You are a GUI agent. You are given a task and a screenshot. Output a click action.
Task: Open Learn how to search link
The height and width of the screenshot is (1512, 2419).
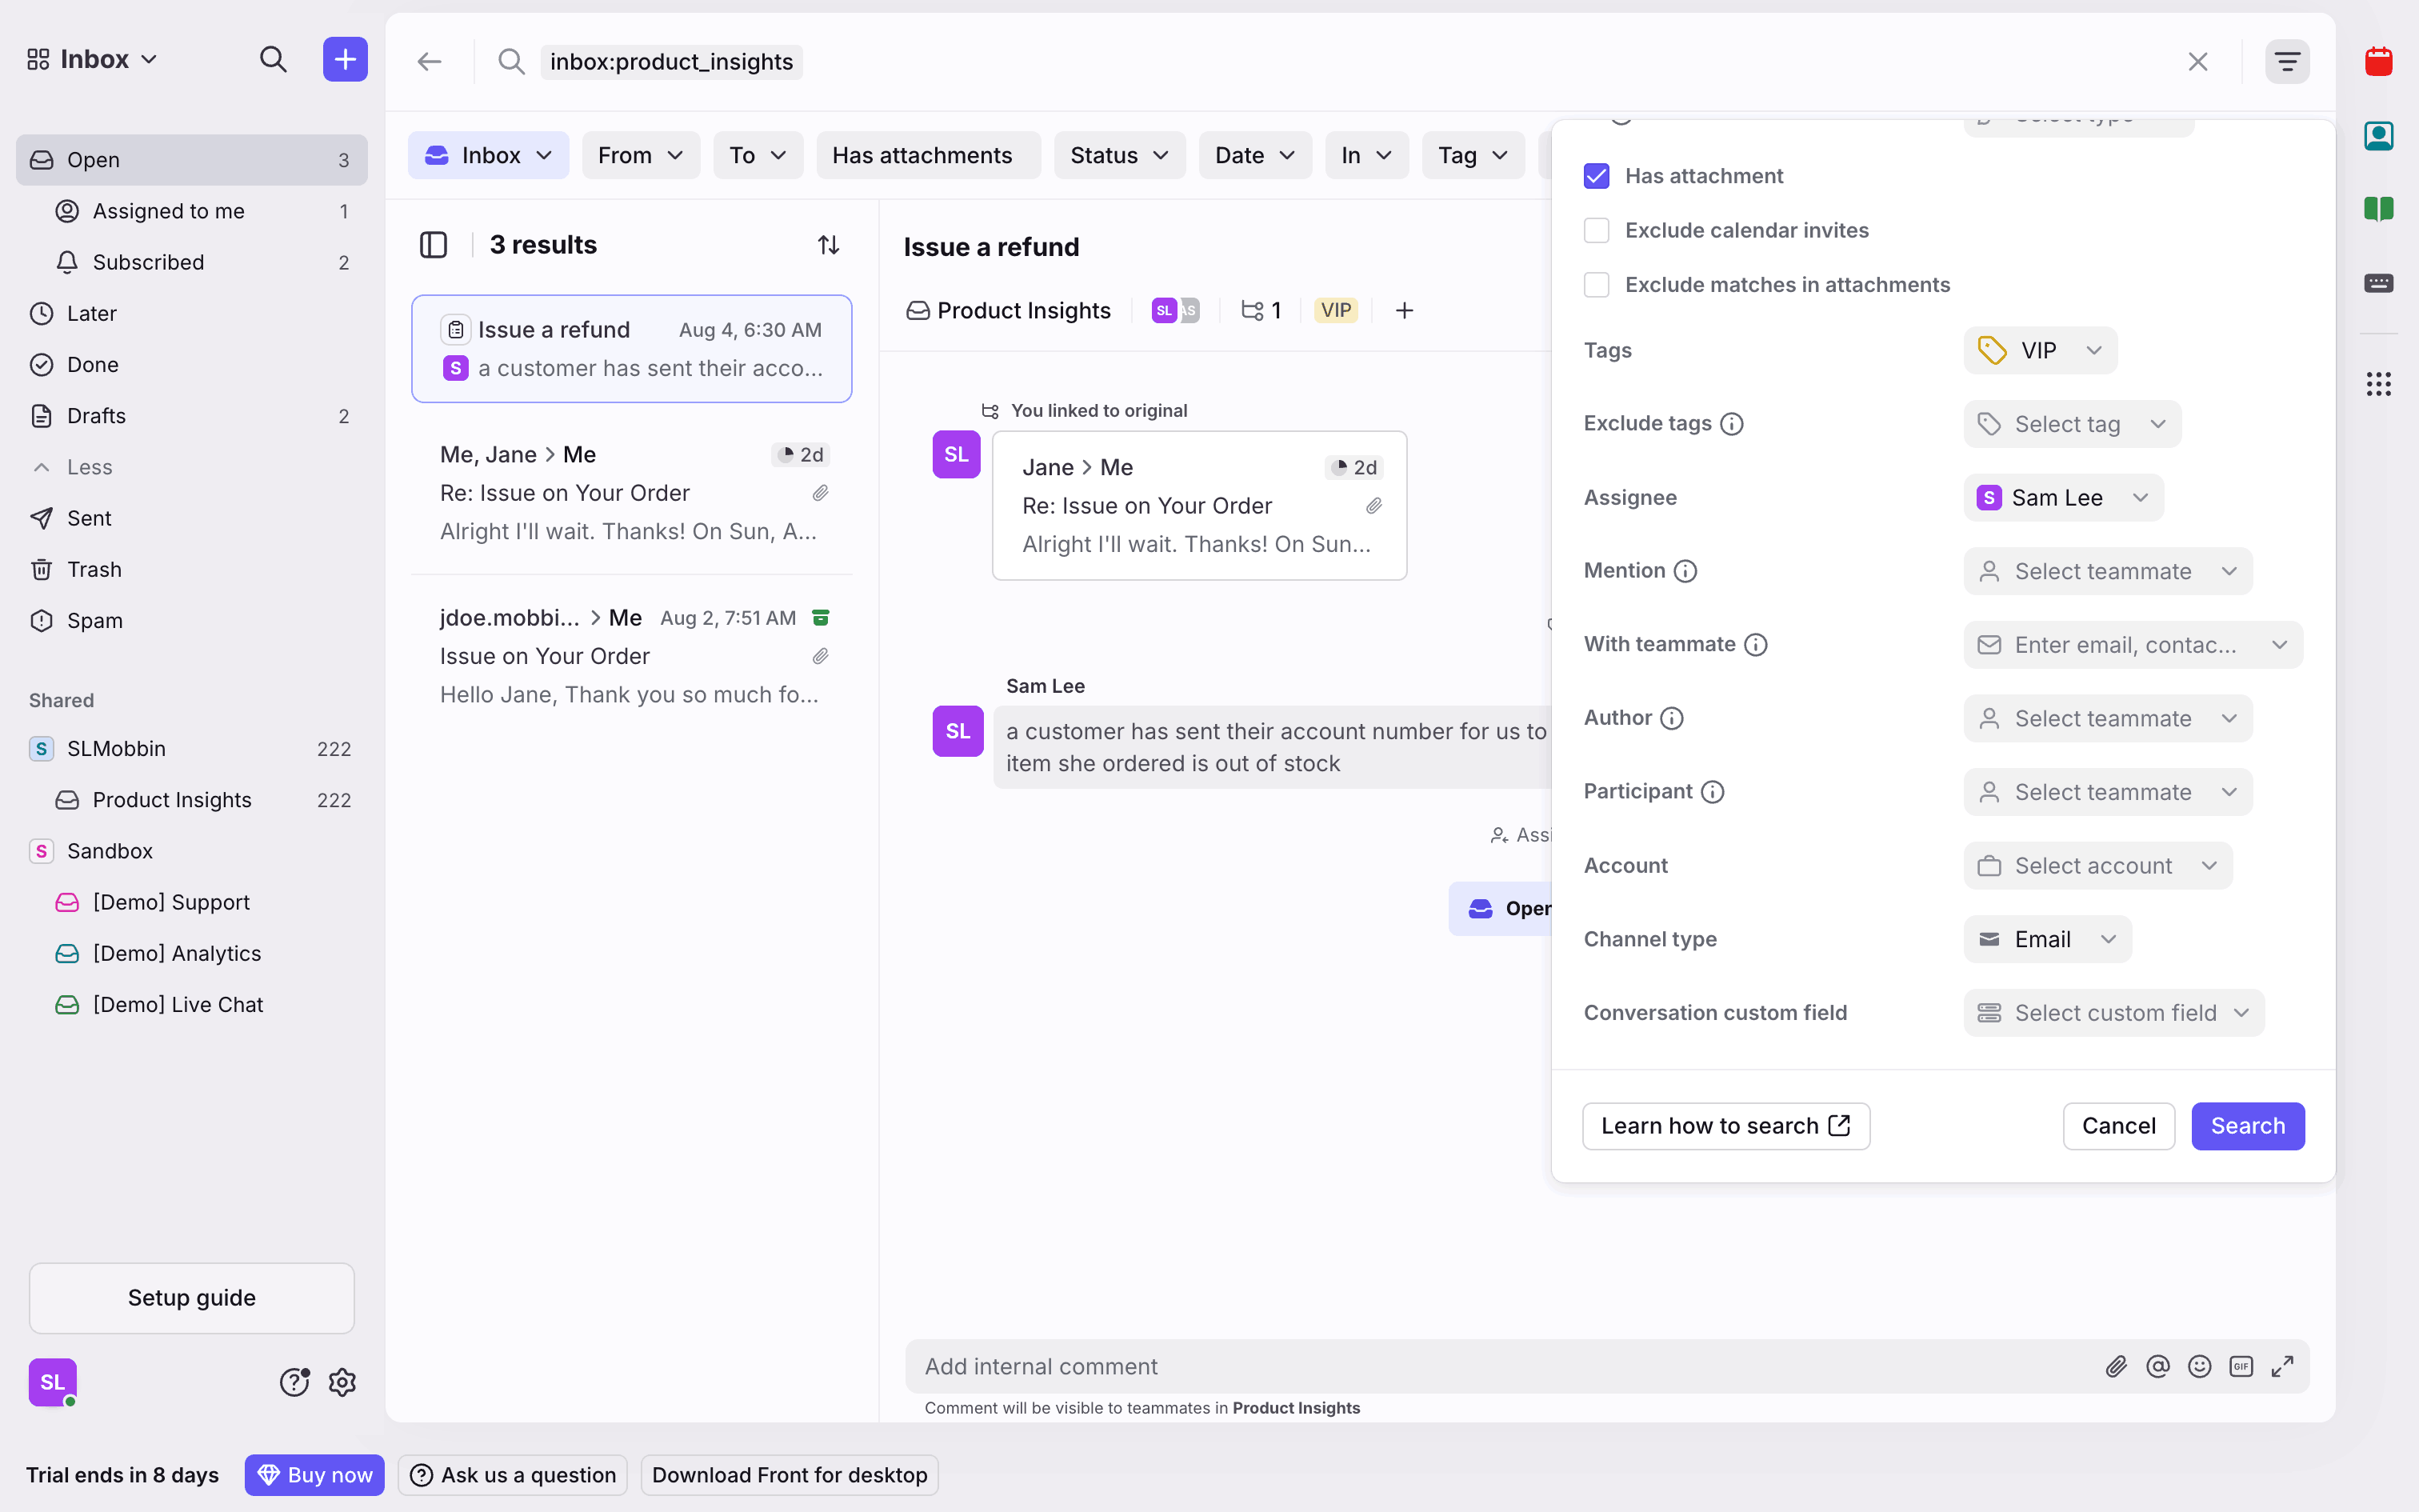[1725, 1126]
